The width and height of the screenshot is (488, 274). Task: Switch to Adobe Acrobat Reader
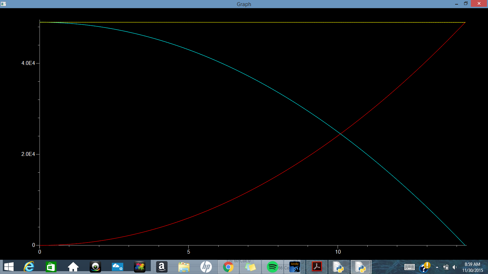[317, 267]
